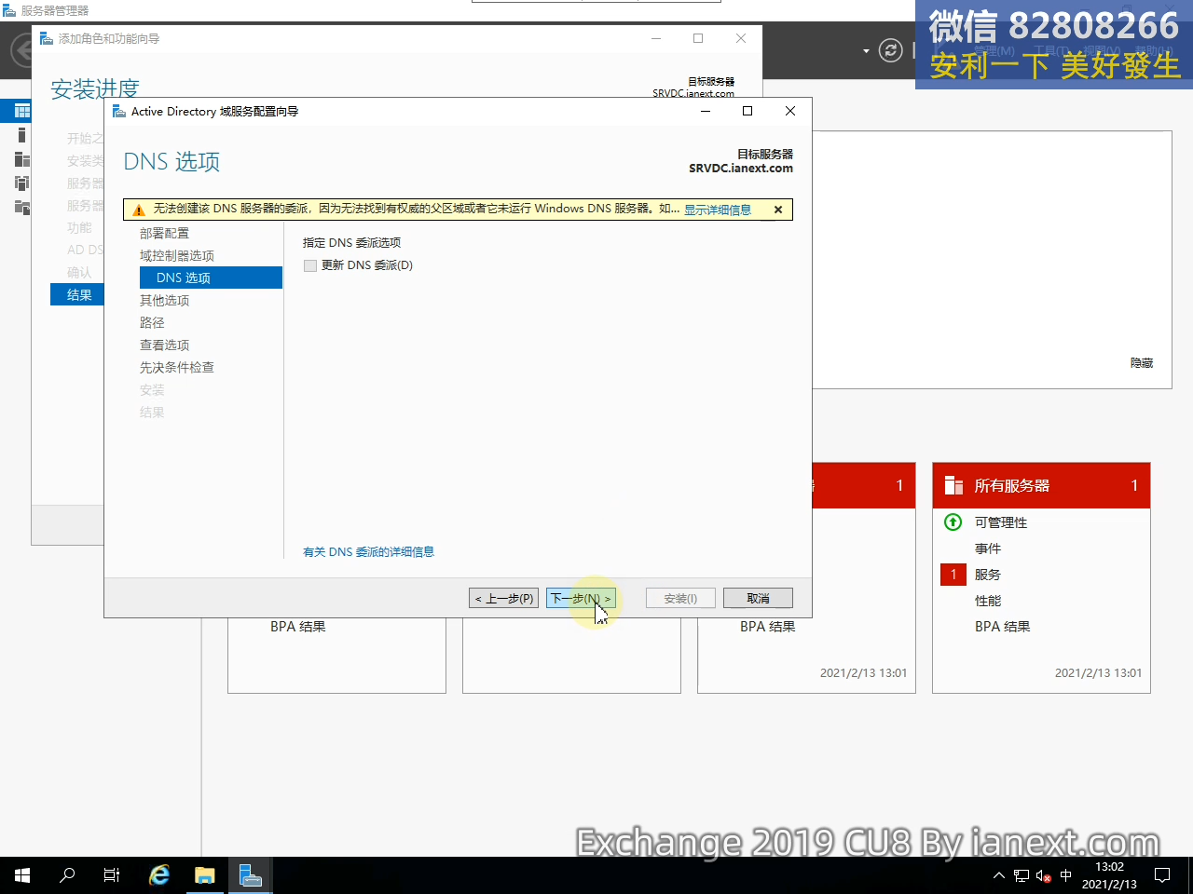Screen dimensions: 1193x894
Task: Minimize the 添加角色和功能向导 window
Action: pos(656,38)
